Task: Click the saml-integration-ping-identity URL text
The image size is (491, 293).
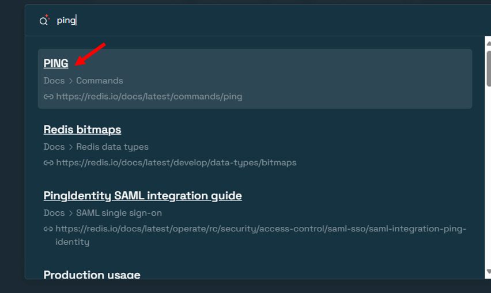Action: click(x=261, y=235)
